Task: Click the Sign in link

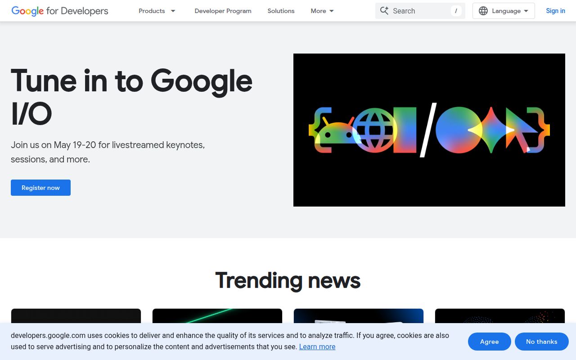Action: [x=555, y=11]
